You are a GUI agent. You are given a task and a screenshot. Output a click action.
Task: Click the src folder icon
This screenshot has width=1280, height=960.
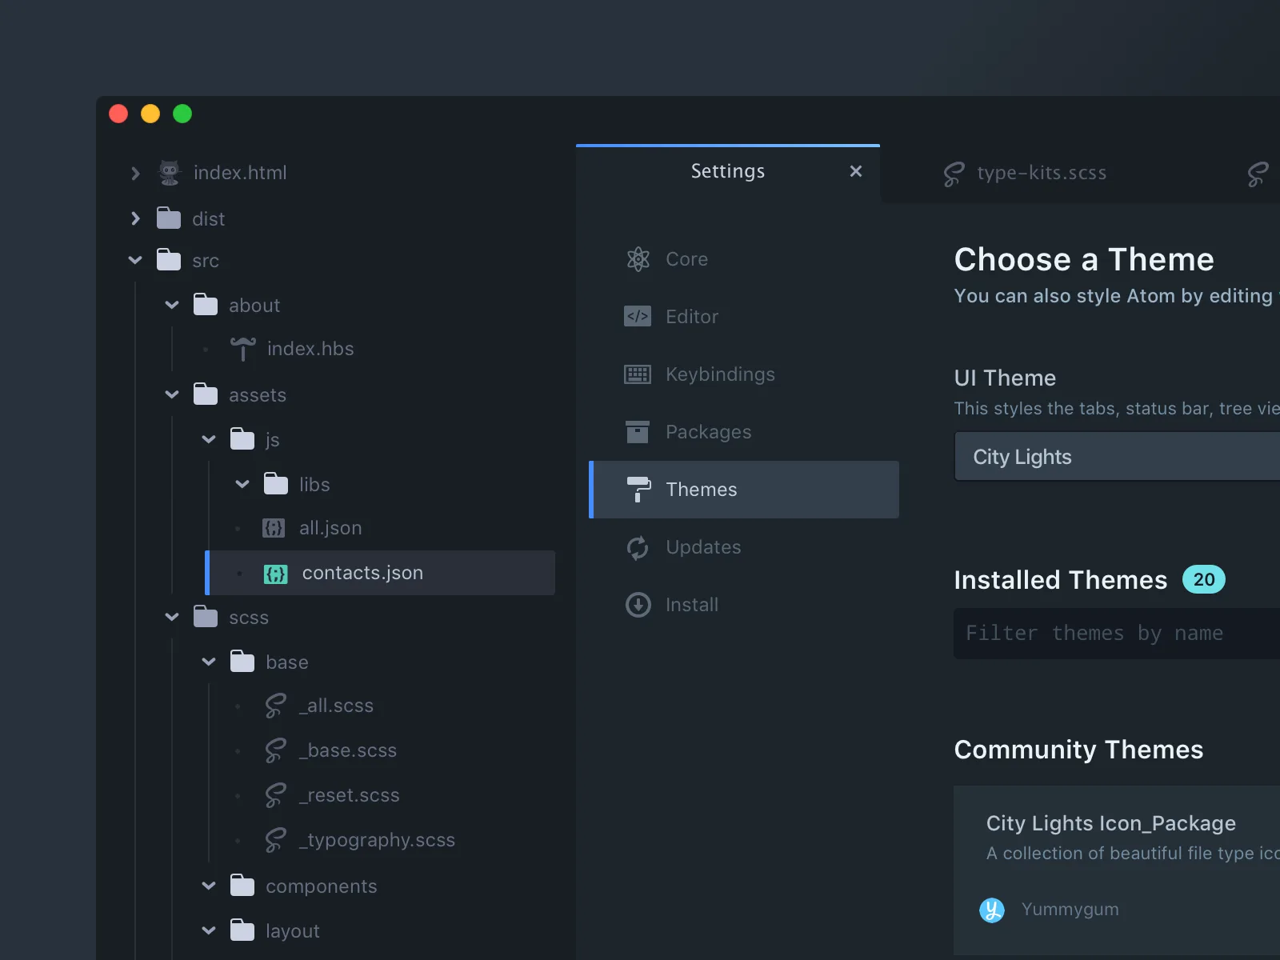[169, 259]
